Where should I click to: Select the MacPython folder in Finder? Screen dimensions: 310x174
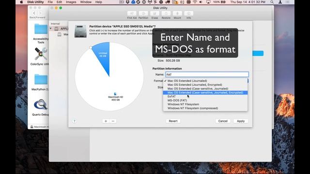[x=40, y=82]
